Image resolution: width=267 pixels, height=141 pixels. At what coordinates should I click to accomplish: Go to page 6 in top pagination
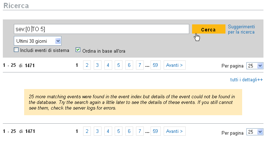129,65
